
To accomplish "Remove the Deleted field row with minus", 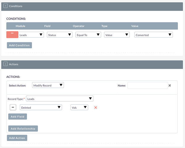I will click(x=13, y=107).
